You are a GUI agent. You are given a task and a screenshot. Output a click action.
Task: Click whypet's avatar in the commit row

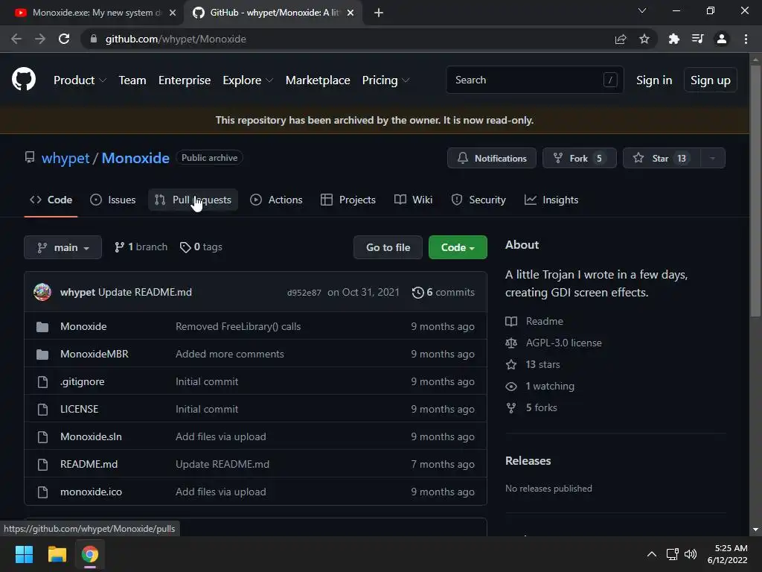pyautogui.click(x=42, y=292)
